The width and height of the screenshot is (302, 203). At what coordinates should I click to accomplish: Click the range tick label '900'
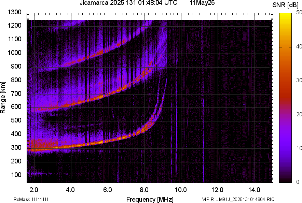pyautogui.click(x=16, y=66)
